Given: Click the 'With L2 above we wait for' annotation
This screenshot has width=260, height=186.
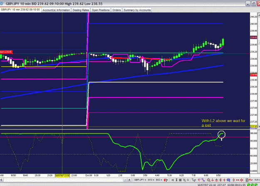Looking at the screenshot, I should coord(223,121).
